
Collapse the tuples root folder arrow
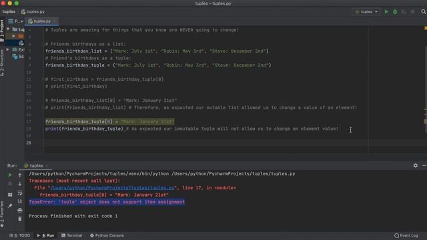click(x=8, y=29)
